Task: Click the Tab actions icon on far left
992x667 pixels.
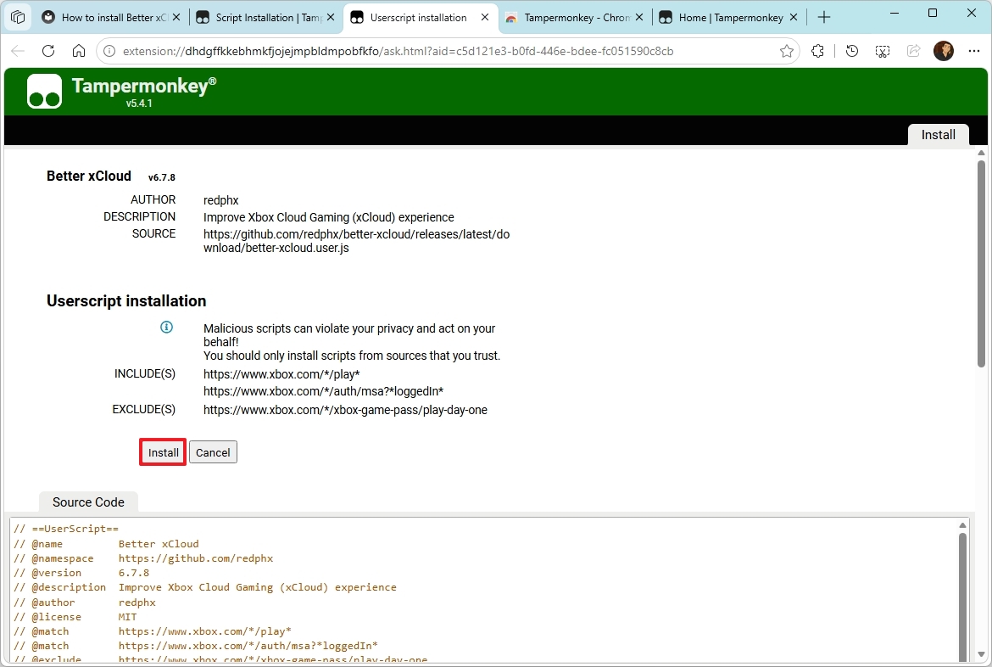Action: (17, 17)
